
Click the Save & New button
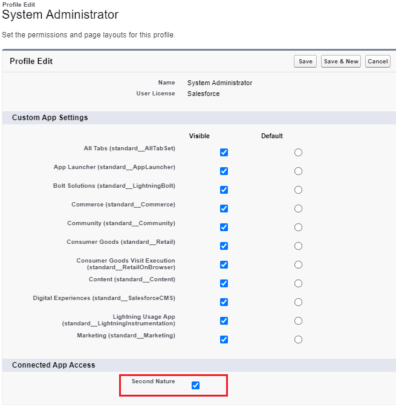(x=341, y=62)
